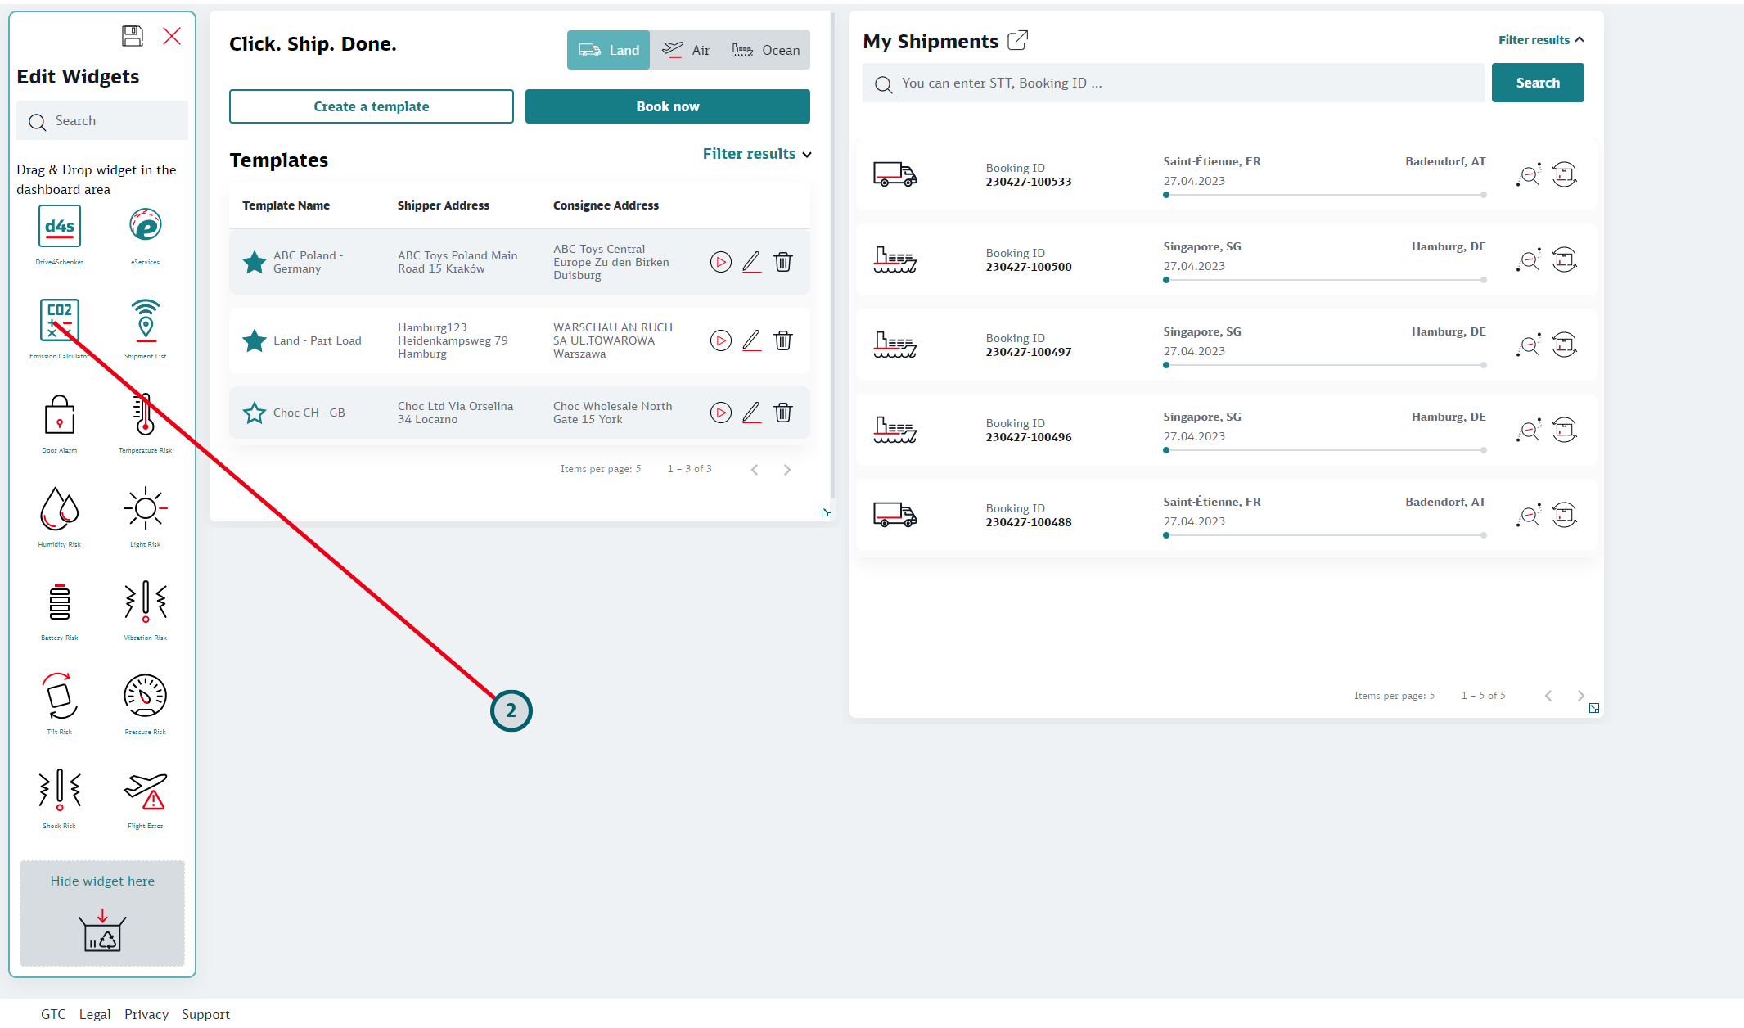Viewport: 1744px width, 1028px height.
Task: Click the Humidity Risk widget icon
Action: coord(60,508)
